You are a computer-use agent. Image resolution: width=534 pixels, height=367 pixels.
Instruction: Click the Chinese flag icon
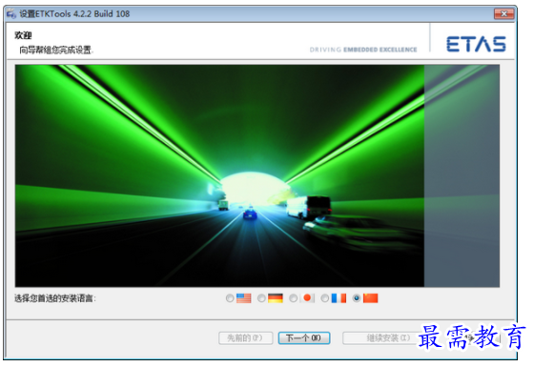(x=370, y=298)
